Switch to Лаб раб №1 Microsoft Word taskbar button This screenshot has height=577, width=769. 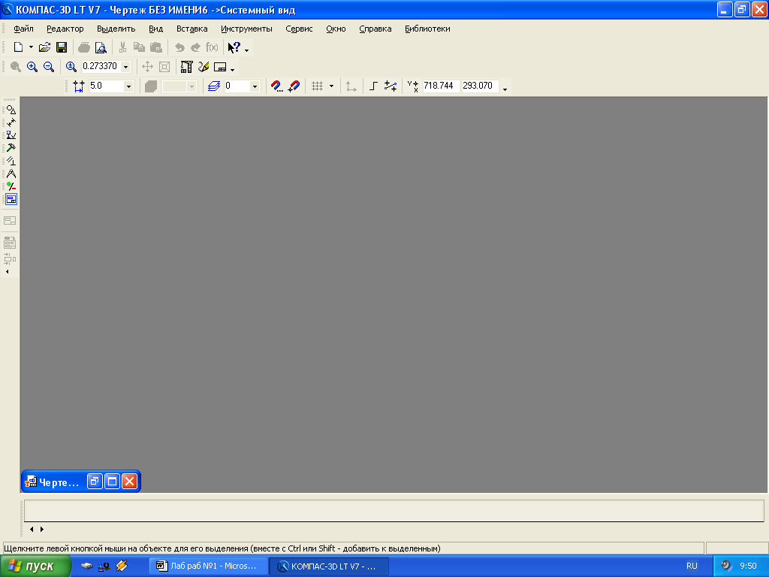tap(209, 566)
